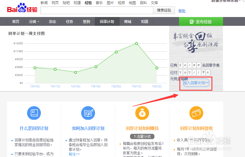Click the orange money bag icon
245x157 pixels.
(142, 113)
